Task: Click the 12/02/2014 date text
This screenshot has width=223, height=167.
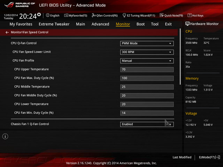Action: click(x=11, y=15)
